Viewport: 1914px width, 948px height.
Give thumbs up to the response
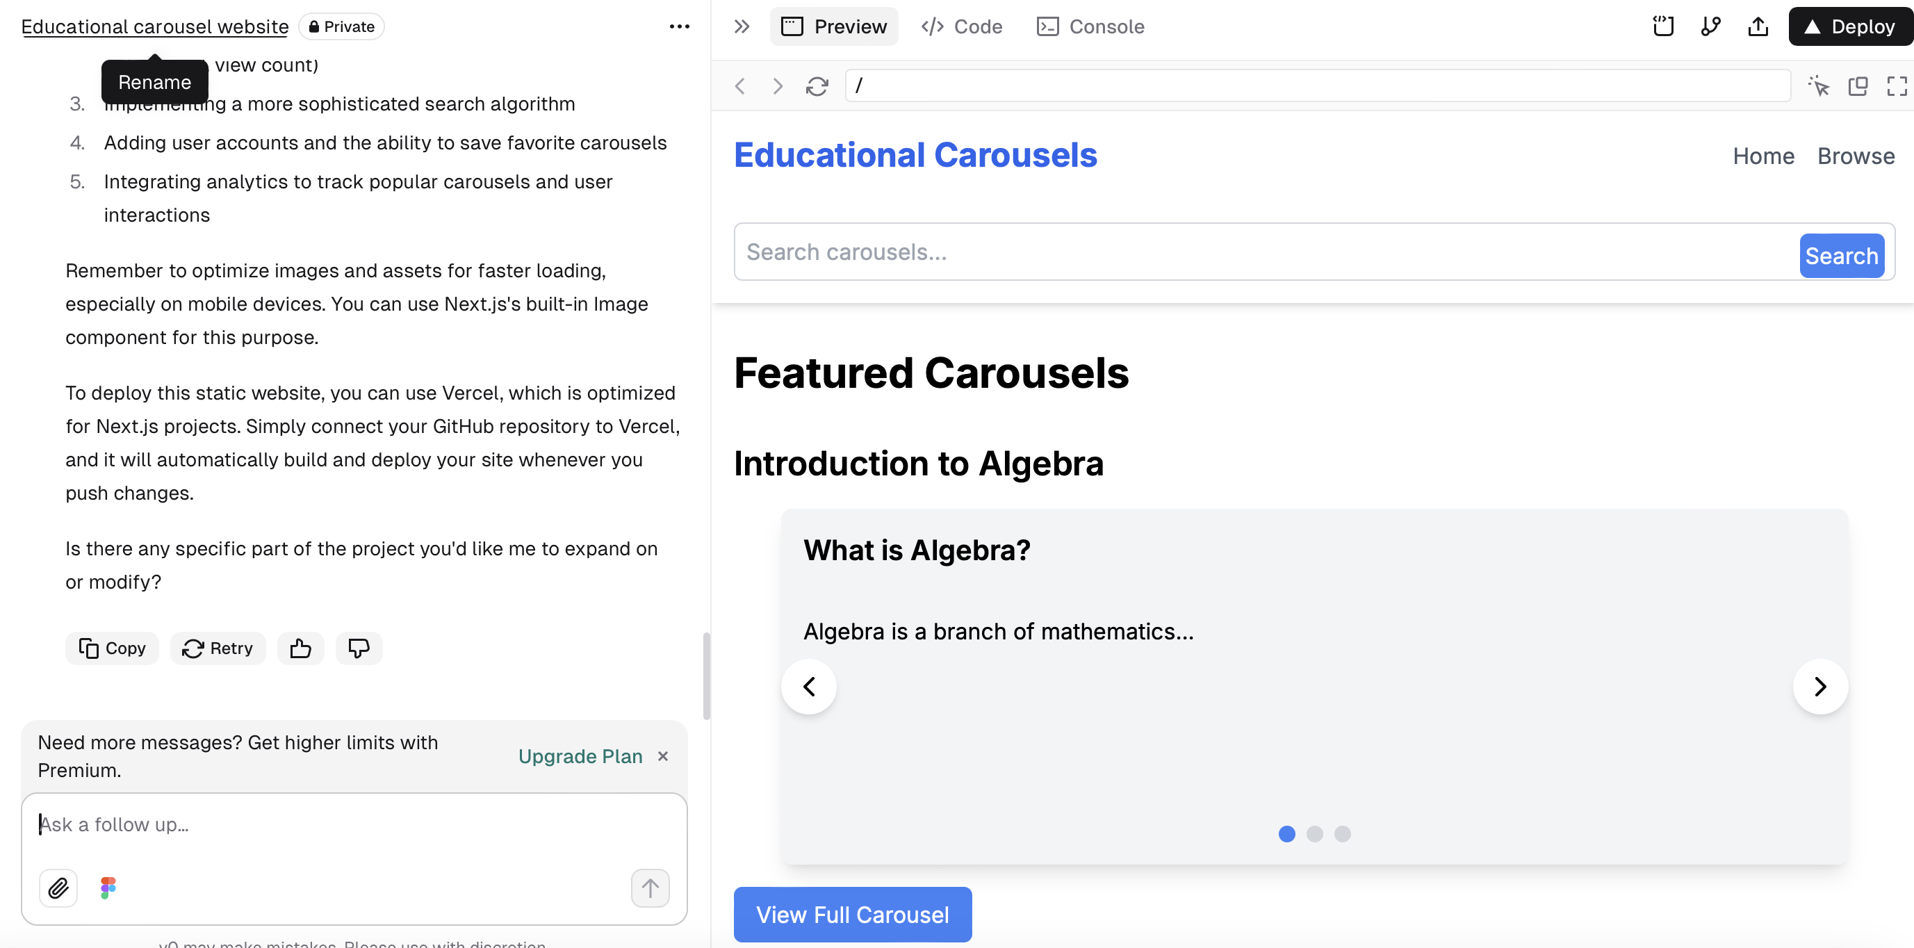click(300, 648)
